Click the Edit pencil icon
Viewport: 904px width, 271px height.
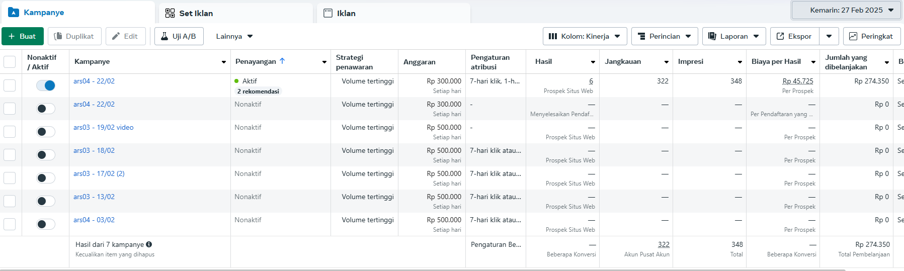(116, 36)
